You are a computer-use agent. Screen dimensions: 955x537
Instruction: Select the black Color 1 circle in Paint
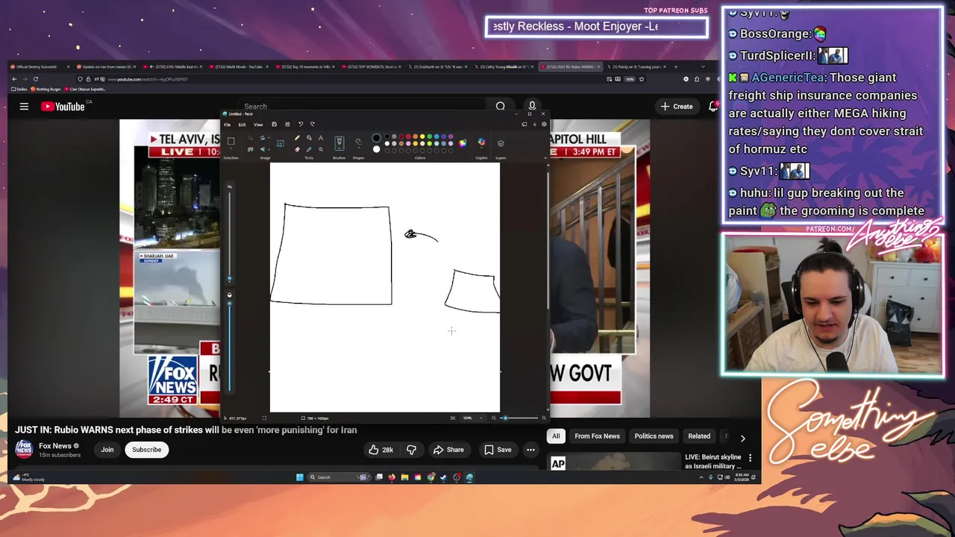pyautogui.click(x=376, y=138)
